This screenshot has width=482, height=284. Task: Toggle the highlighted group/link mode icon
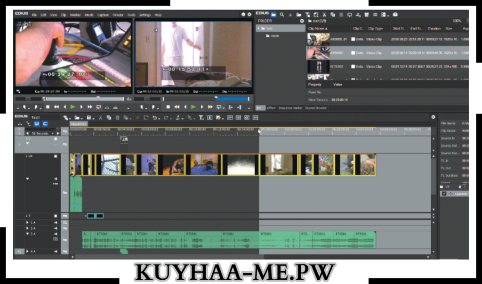45,124
